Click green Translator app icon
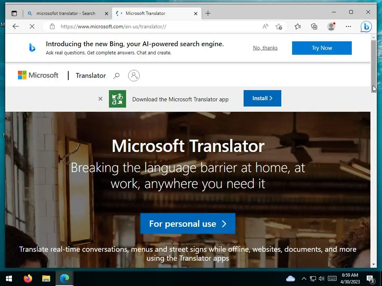Image resolution: width=382 pixels, height=286 pixels. [118, 99]
